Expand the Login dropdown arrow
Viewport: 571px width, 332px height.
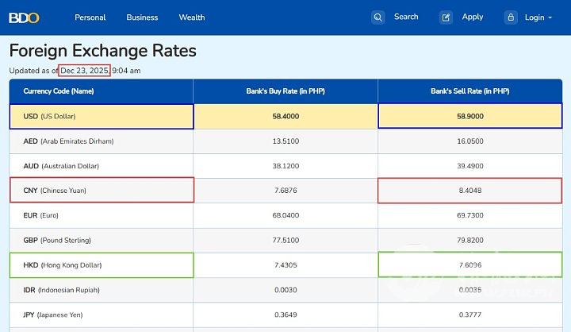(550, 17)
